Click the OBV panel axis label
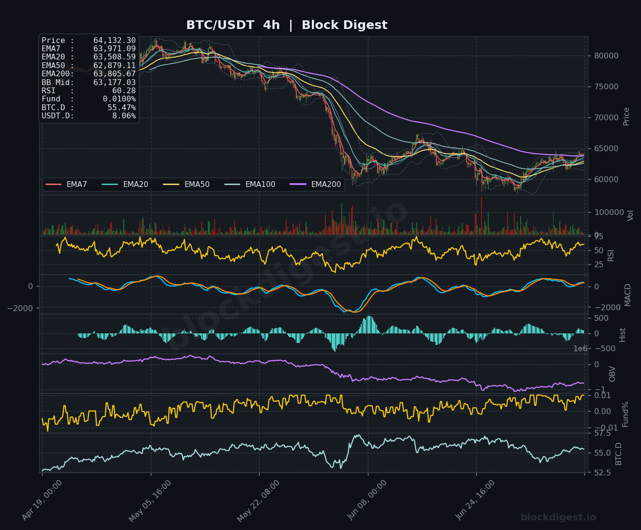The height and width of the screenshot is (530, 641). point(612,374)
